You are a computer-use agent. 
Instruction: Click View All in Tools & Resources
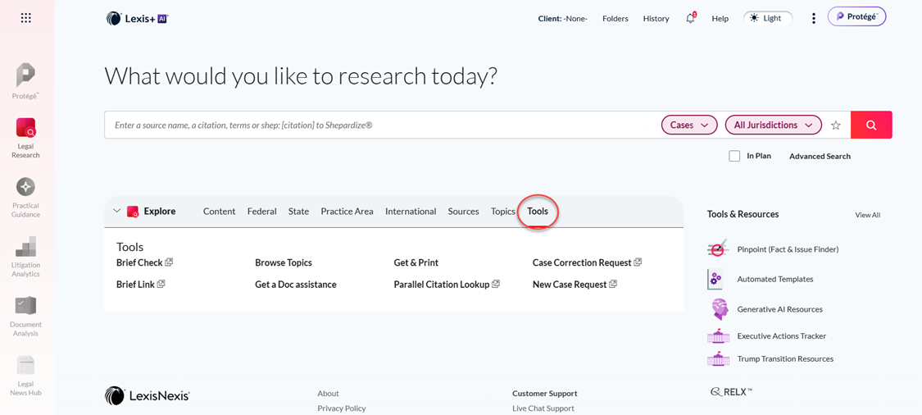867,215
